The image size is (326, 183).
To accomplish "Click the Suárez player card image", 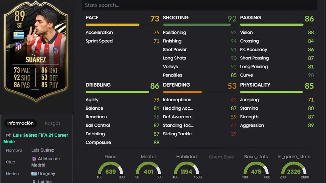I will pos(36,51).
